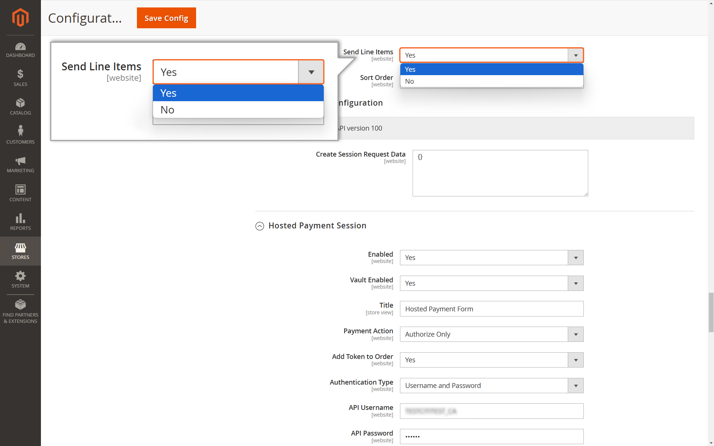Viewport: 714px width, 446px height.
Task: Open the Sales dollar icon menu
Action: click(20, 78)
